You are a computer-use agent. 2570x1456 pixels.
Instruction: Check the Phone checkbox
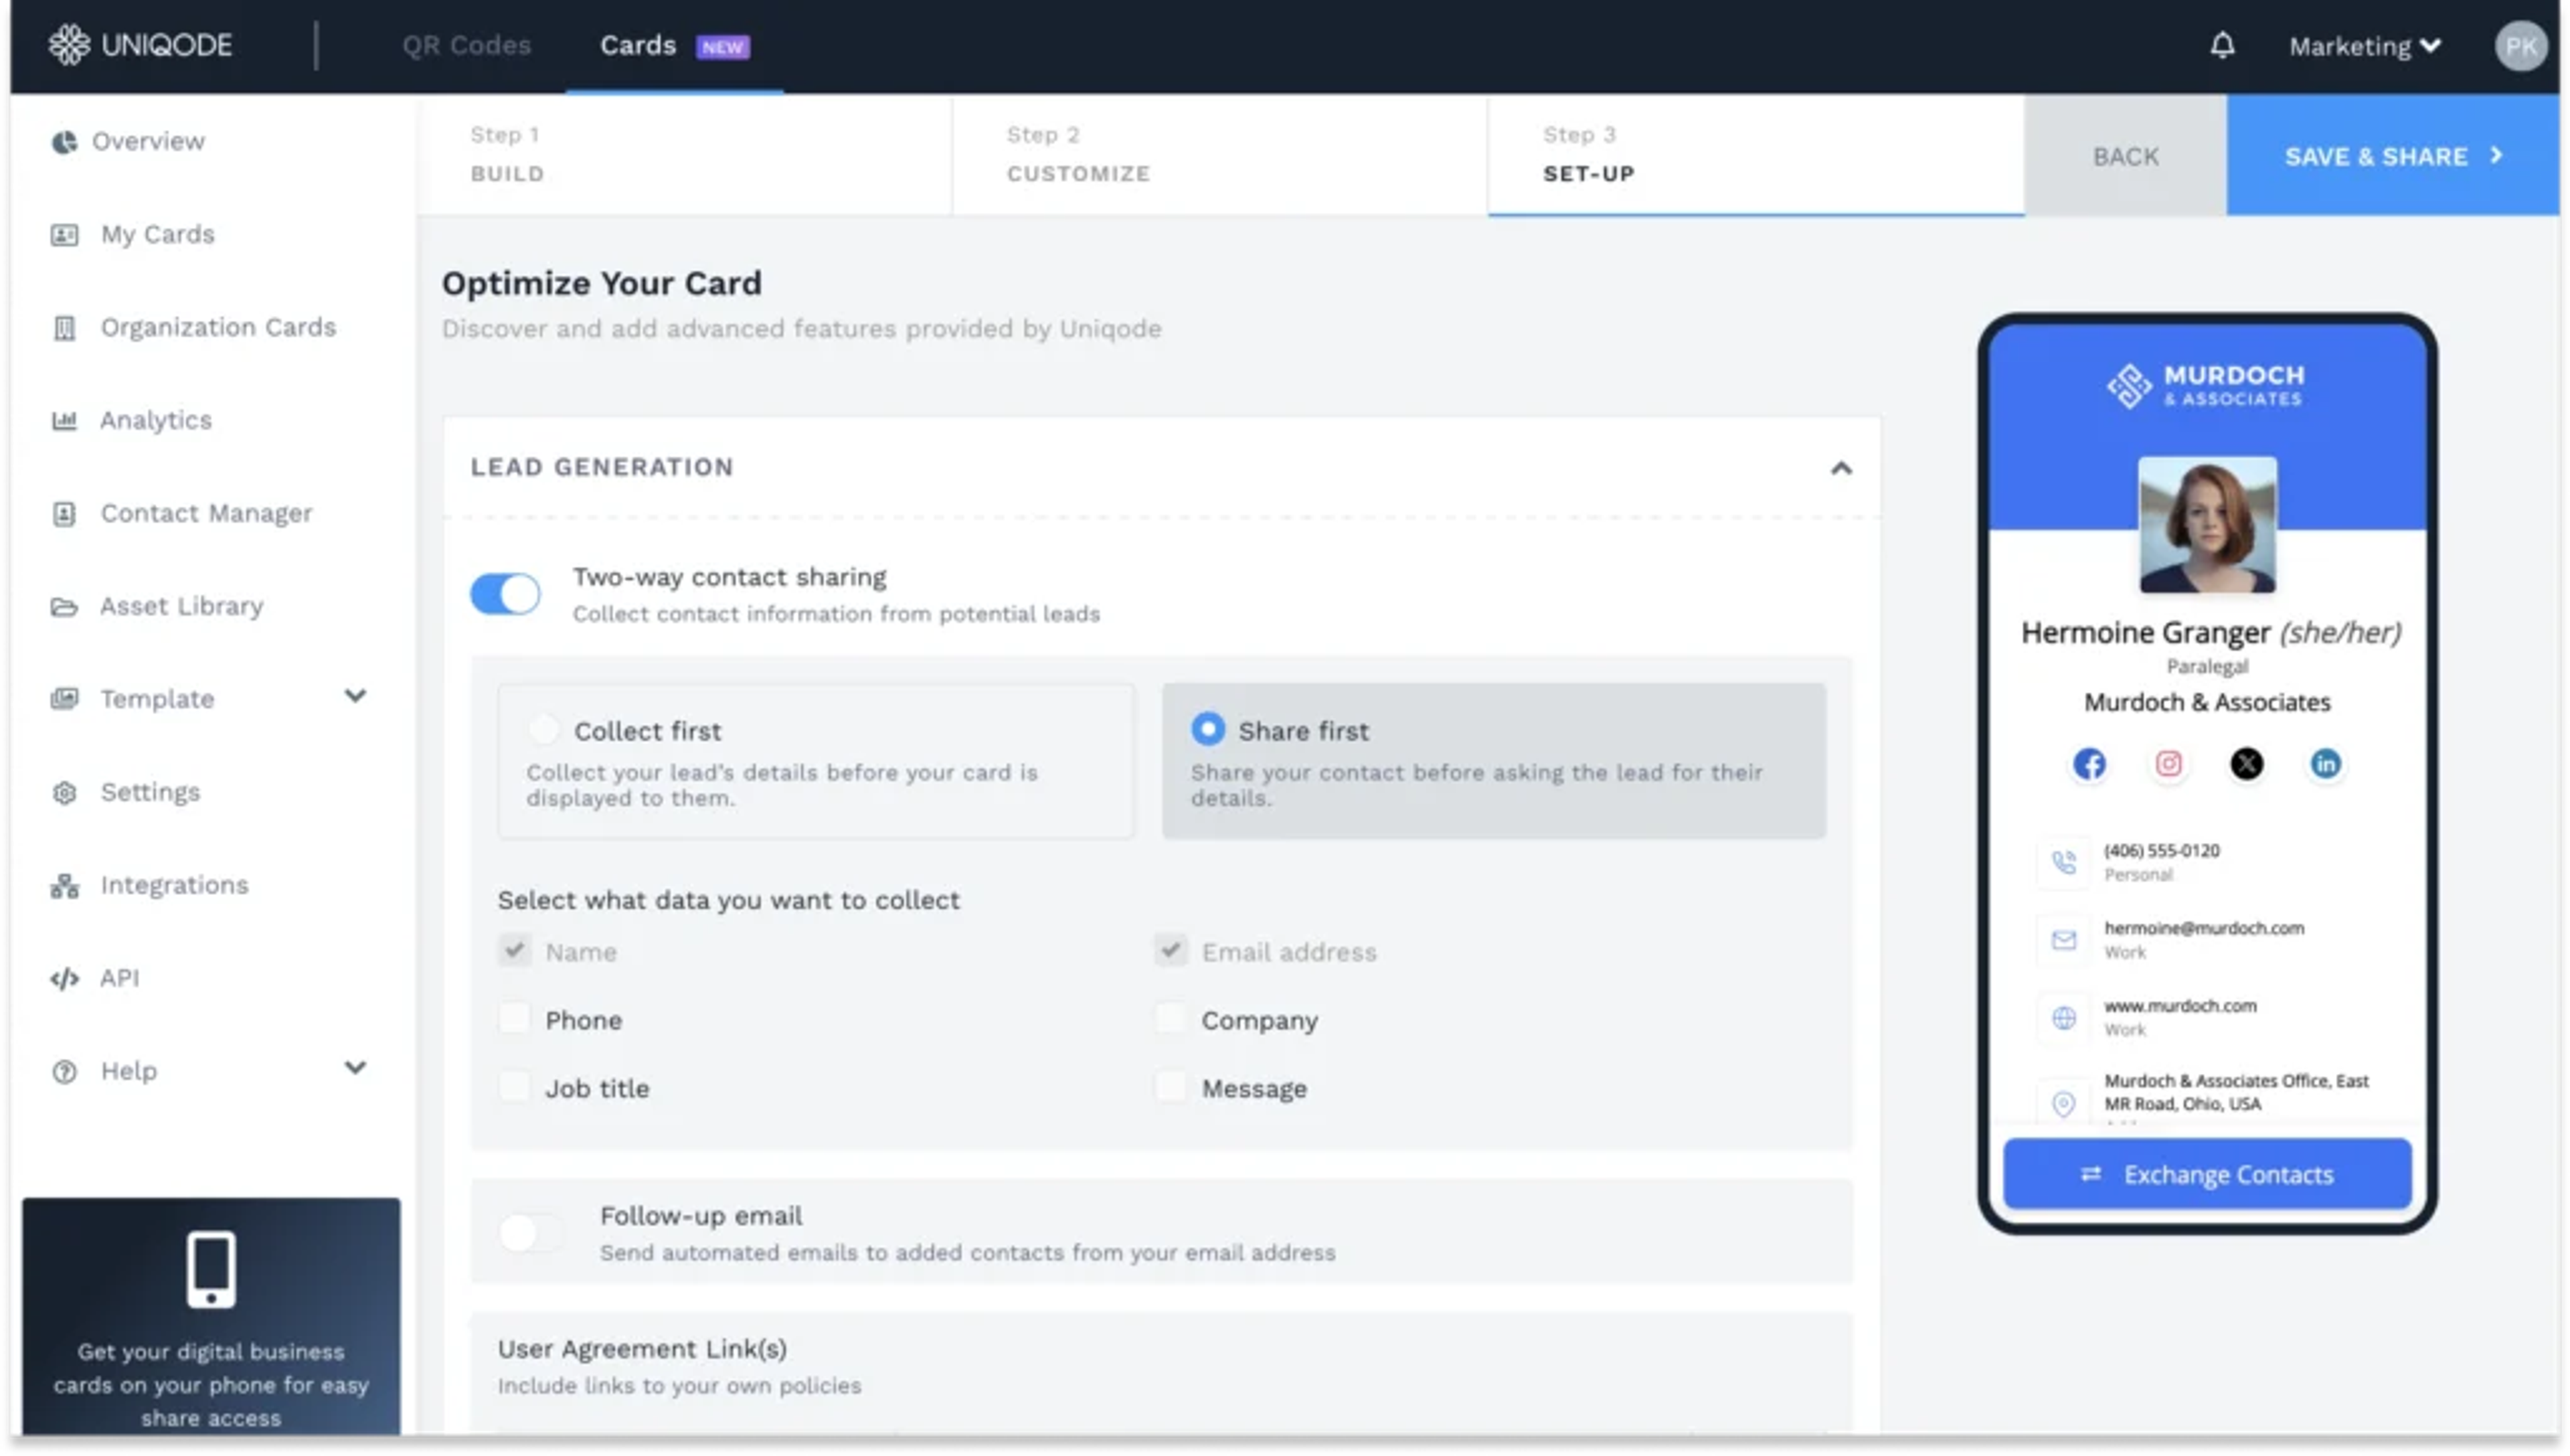coord(514,1019)
